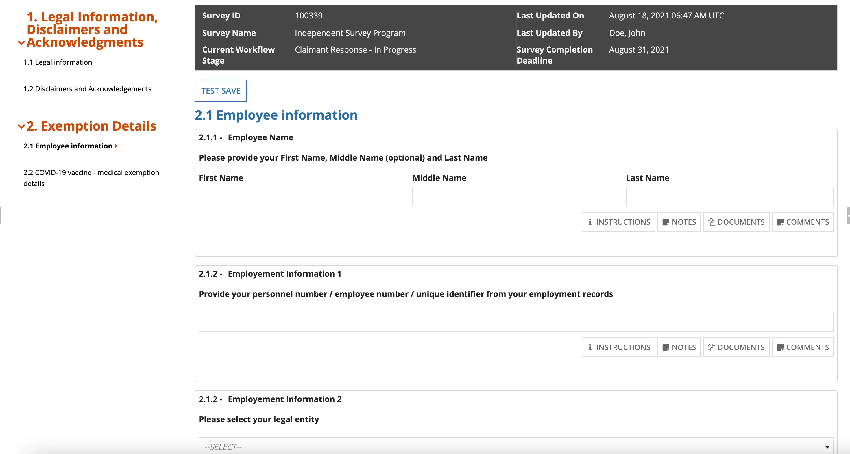850x454 pixels.
Task: Click the '2.1 Employee information' page heading
Action: (x=276, y=115)
